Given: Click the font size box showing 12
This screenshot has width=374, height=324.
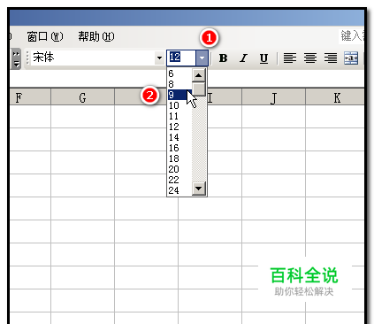Looking at the screenshot, I should (x=181, y=58).
